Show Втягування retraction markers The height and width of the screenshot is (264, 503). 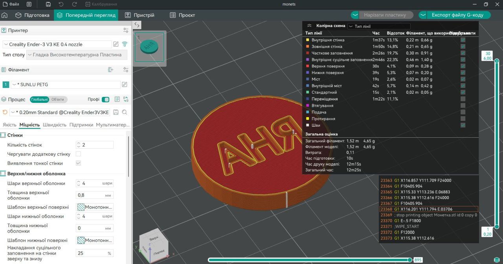(463, 106)
